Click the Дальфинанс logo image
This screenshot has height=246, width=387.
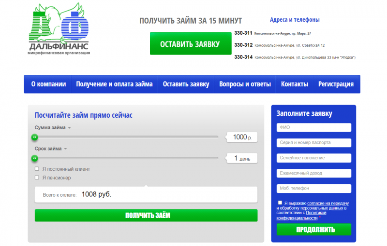tap(59, 28)
